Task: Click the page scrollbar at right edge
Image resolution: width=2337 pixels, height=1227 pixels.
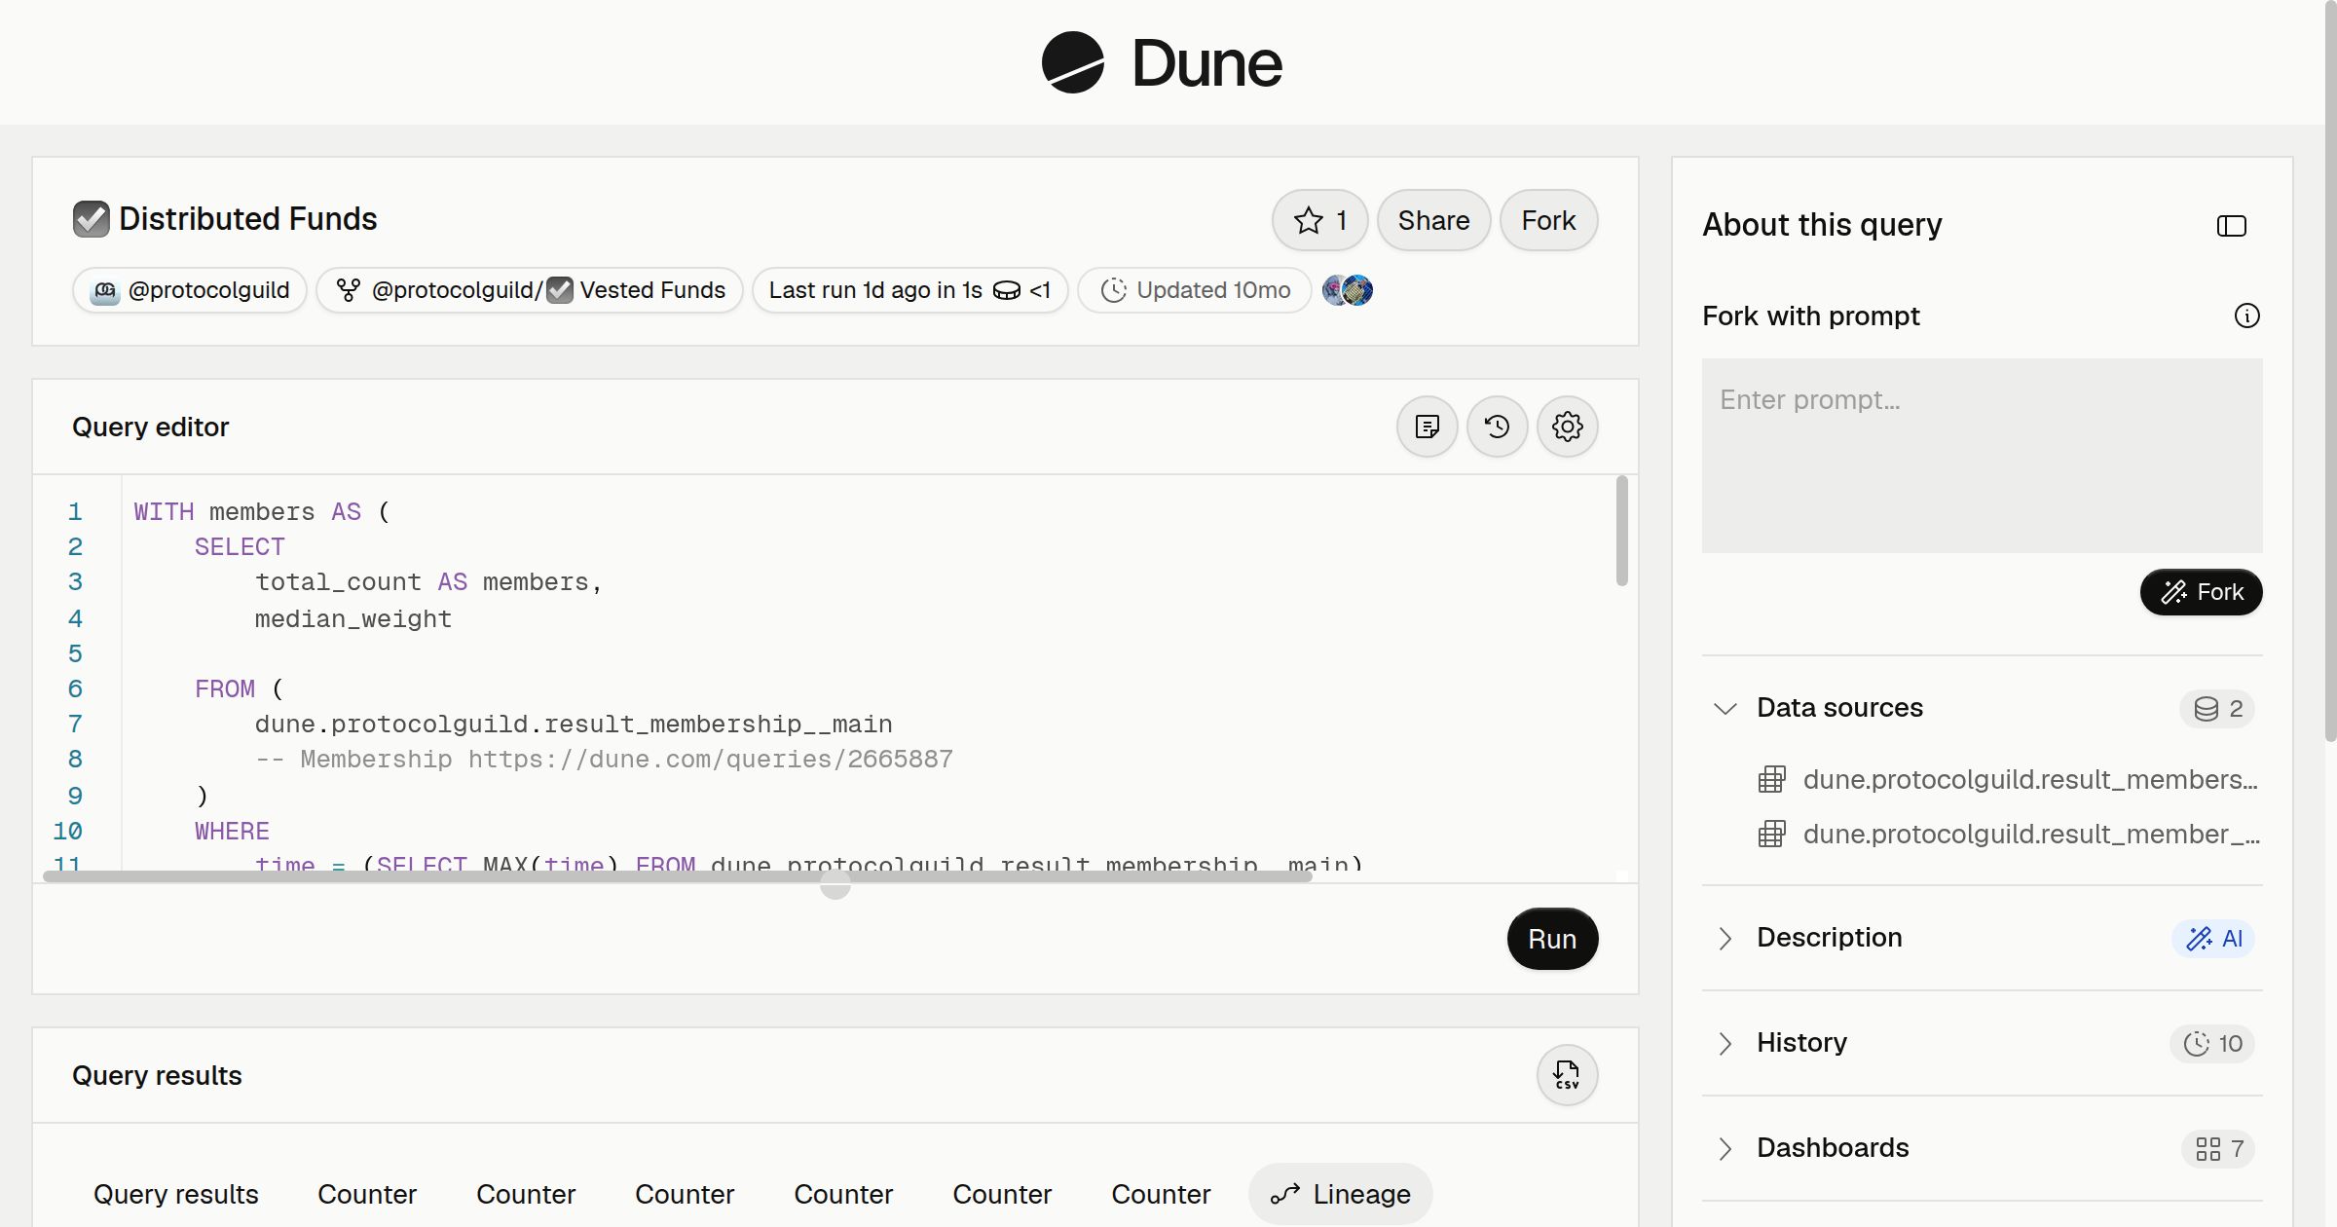Action: coord(2330,370)
